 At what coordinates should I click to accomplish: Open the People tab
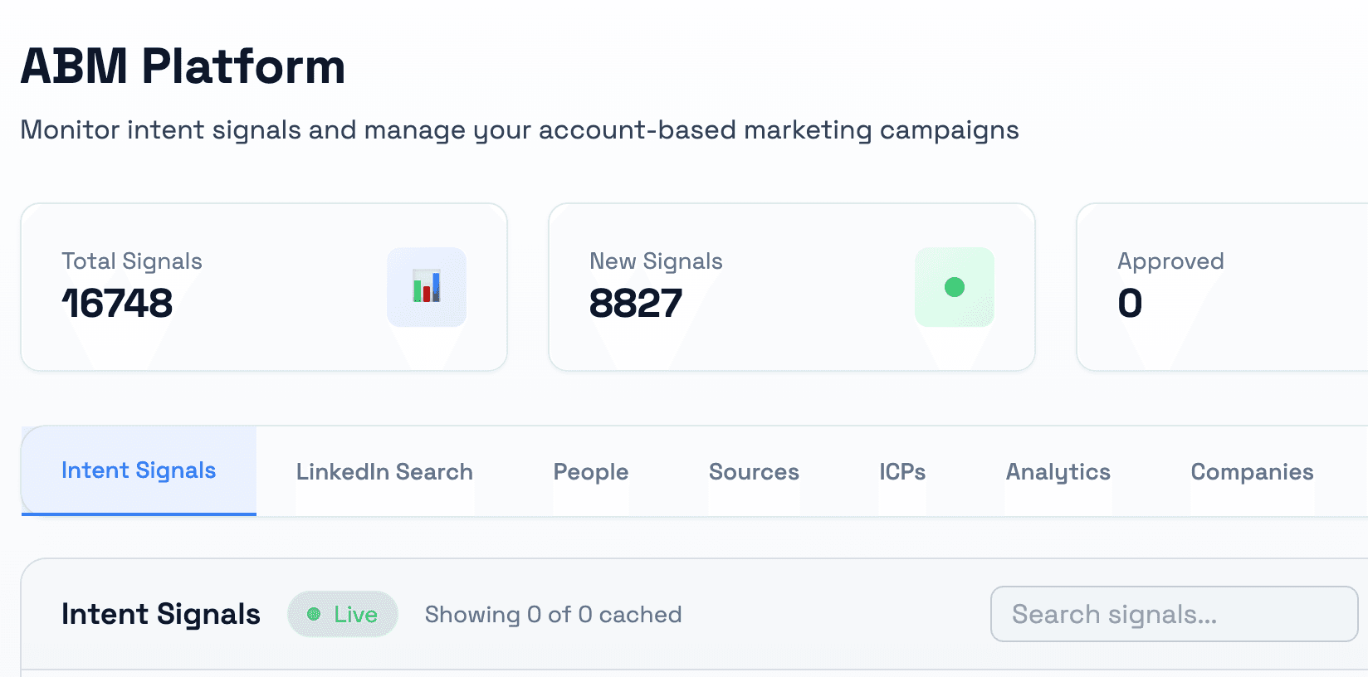pos(590,471)
